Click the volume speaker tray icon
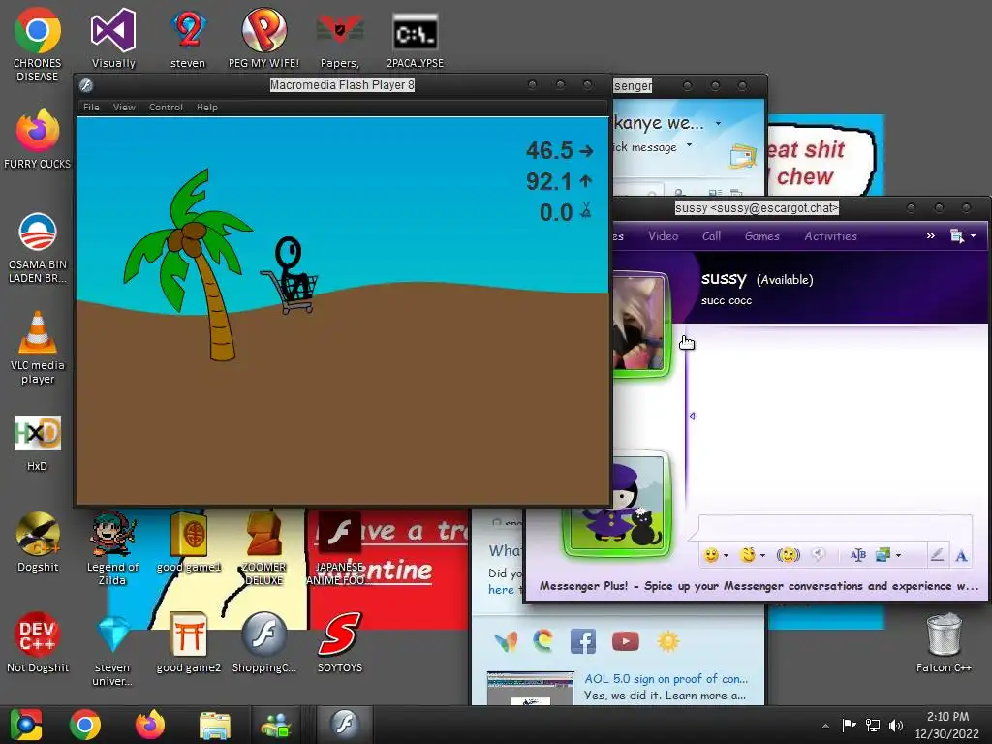992x744 pixels. [895, 726]
